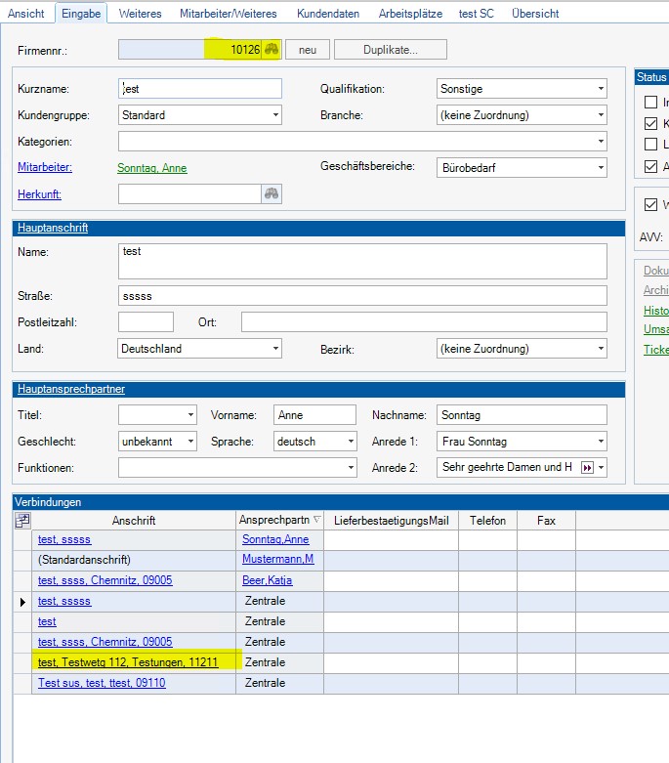Click the neu button next to Firmennr.

point(308,50)
